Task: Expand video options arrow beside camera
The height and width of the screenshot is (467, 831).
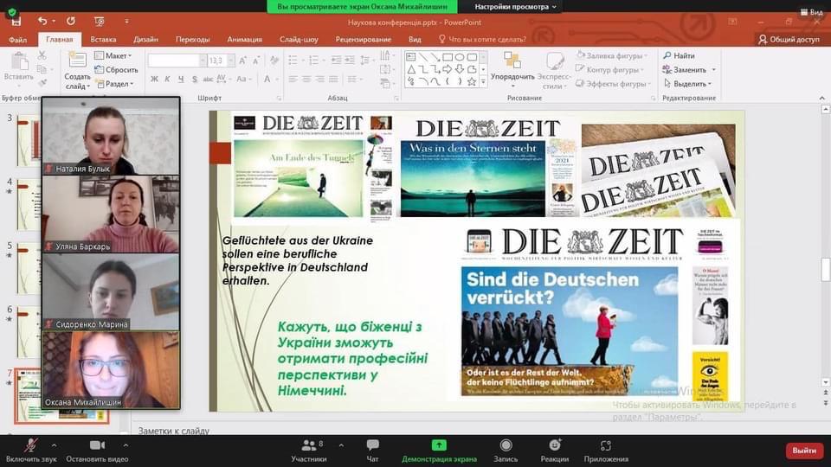Action: pyautogui.click(x=123, y=445)
